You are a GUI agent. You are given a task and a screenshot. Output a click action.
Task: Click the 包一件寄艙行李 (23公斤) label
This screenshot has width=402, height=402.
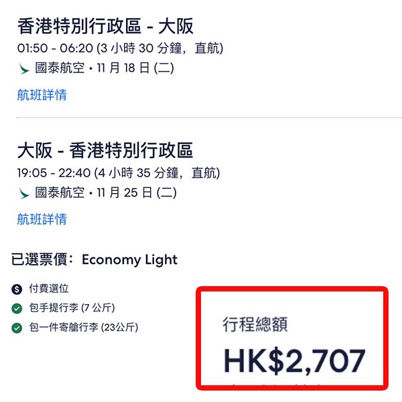(x=84, y=328)
